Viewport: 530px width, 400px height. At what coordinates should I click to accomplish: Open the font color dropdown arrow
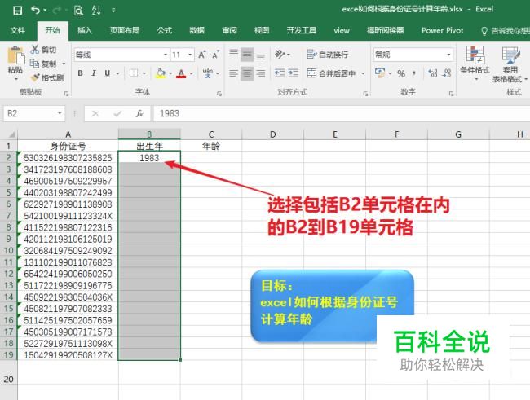pos(192,73)
